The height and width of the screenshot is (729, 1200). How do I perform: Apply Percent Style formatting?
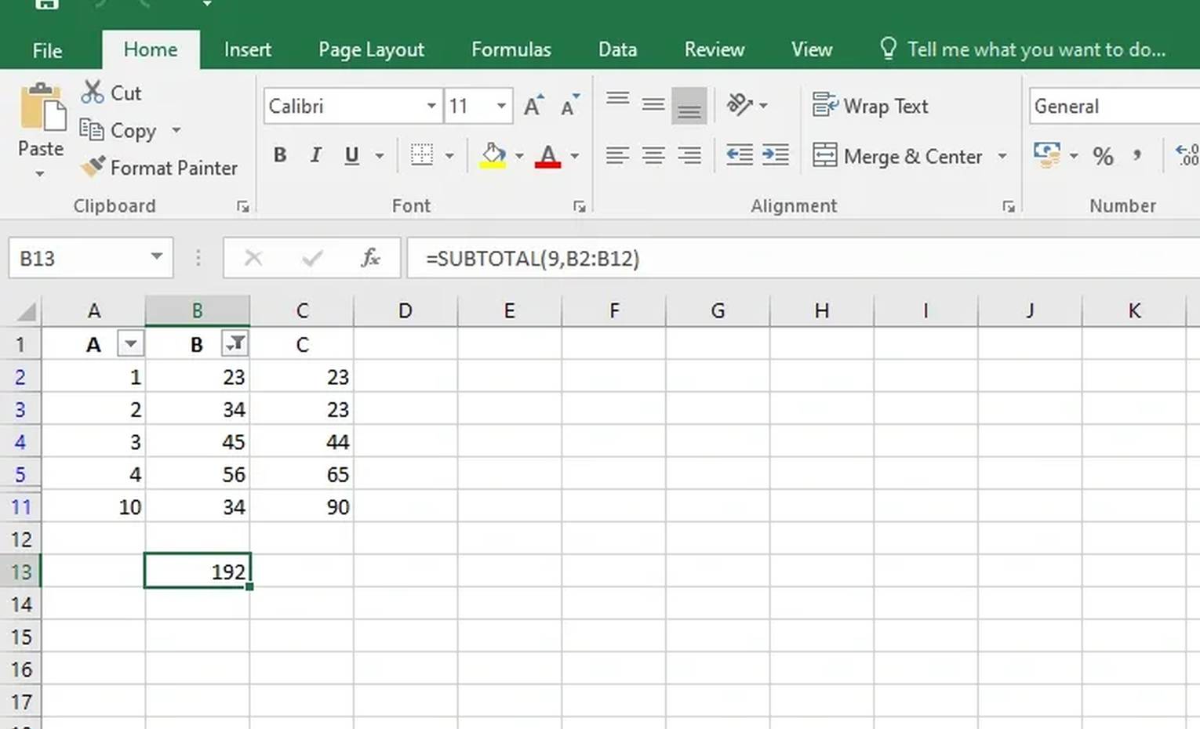(x=1103, y=155)
